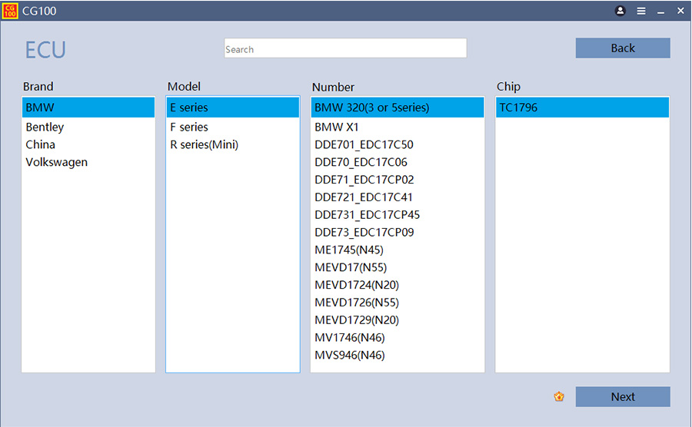692x427 pixels.
Task: Select MEVD17(N55) ECU number
Action: 351,267
